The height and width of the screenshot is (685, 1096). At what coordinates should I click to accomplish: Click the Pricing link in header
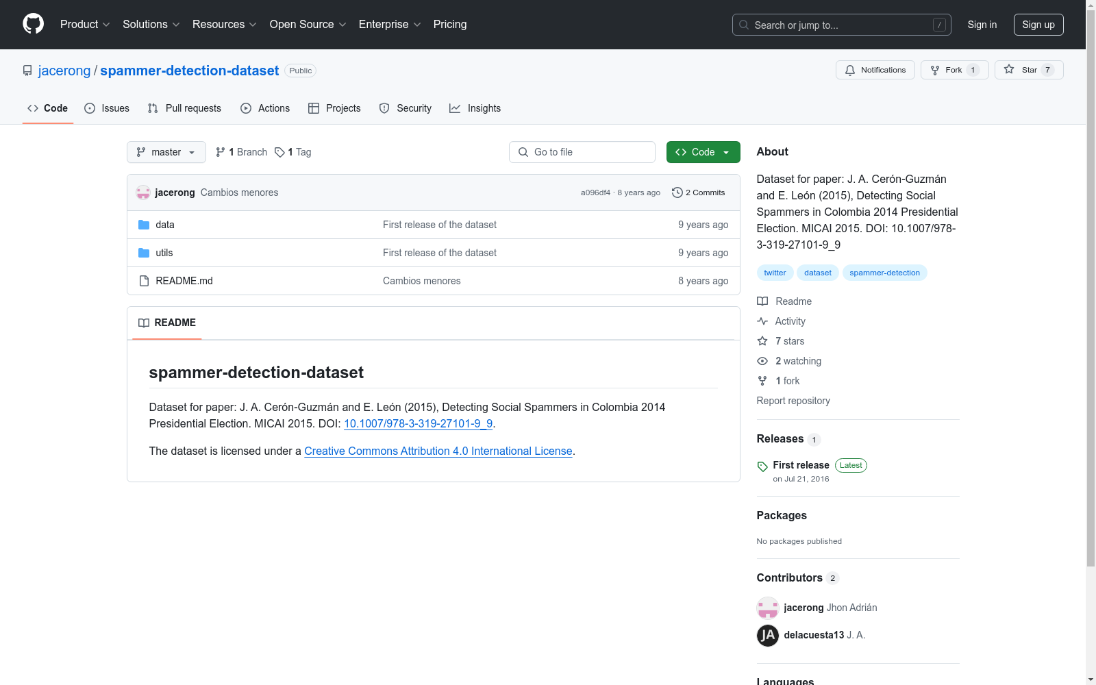coord(450,24)
